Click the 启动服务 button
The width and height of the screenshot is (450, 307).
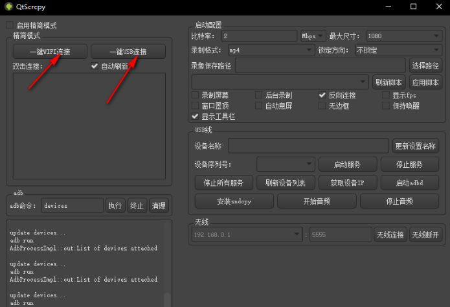tap(348, 165)
